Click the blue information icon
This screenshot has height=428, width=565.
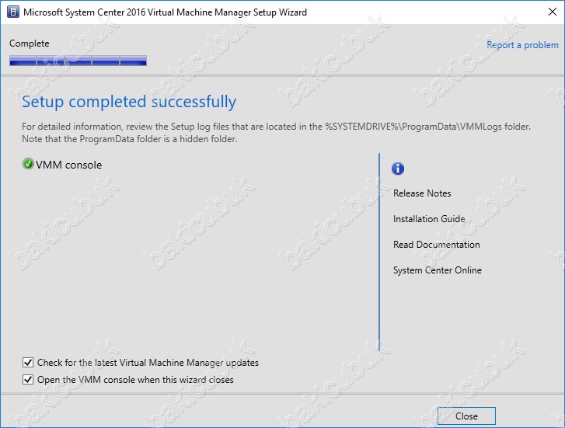point(398,169)
